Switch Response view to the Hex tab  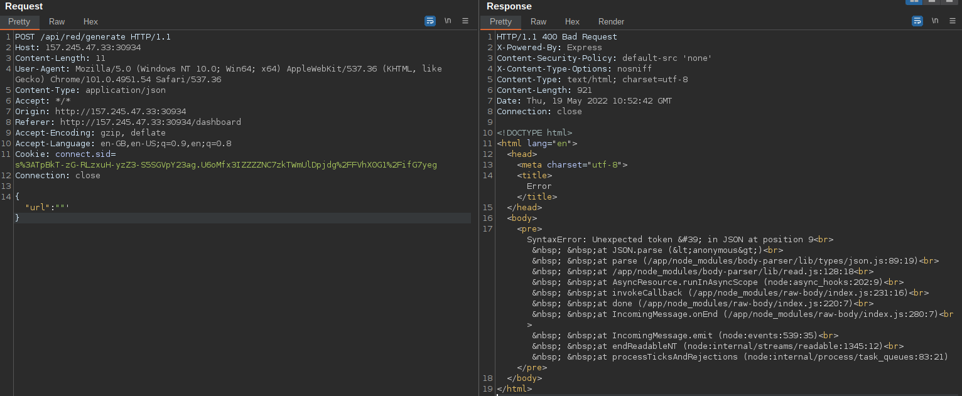tap(572, 22)
